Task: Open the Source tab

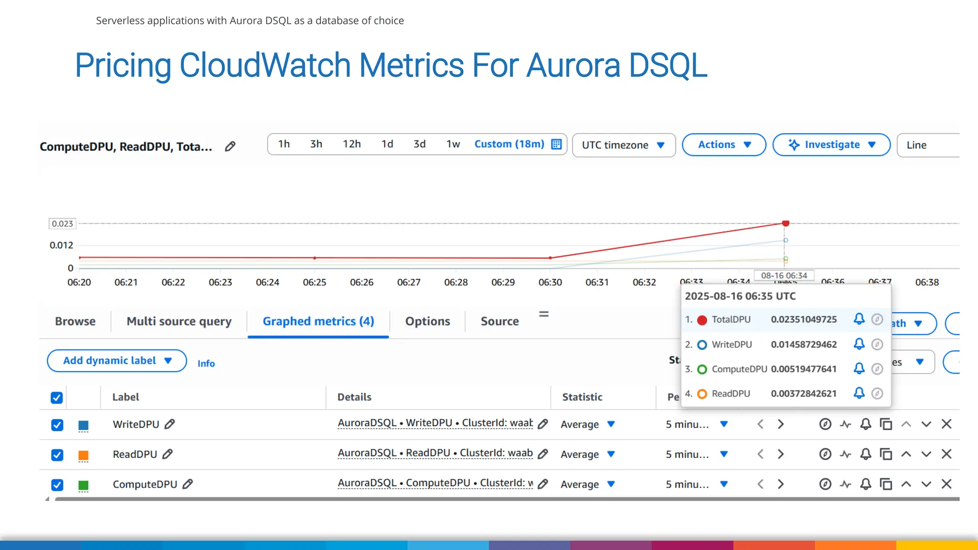Action: pos(500,321)
